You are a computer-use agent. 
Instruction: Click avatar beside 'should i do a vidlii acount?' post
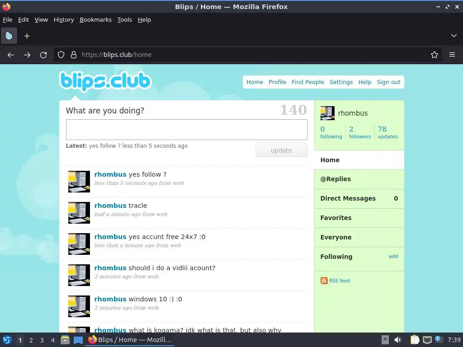(x=79, y=275)
